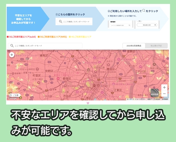Zoom in with the map plus button
Screen dimensions: 176x142
[164, 88]
